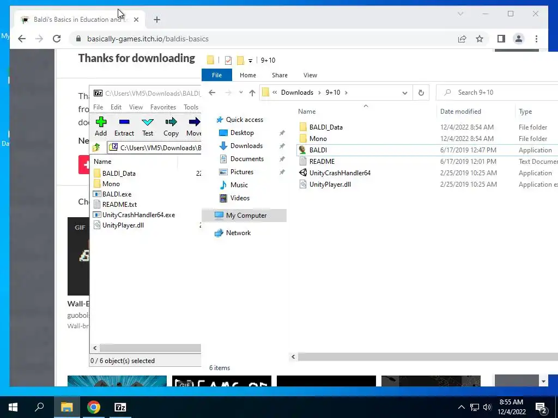The width and height of the screenshot is (558, 418).
Task: Expand Explorer address bar history dropdown
Action: (x=405, y=93)
